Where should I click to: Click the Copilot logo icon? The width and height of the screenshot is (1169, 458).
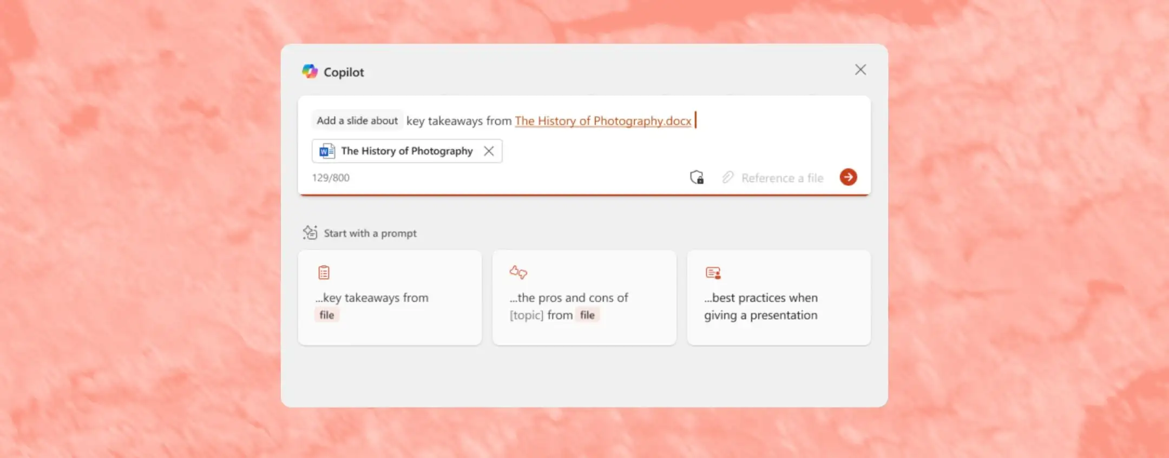310,71
